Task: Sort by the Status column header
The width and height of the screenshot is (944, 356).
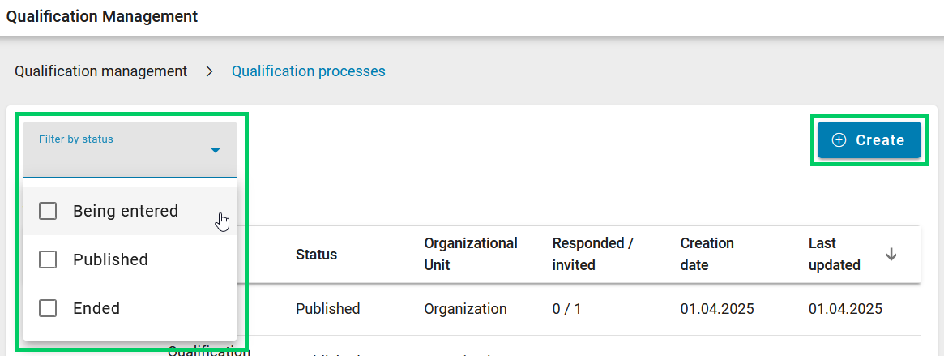Action: (x=316, y=254)
